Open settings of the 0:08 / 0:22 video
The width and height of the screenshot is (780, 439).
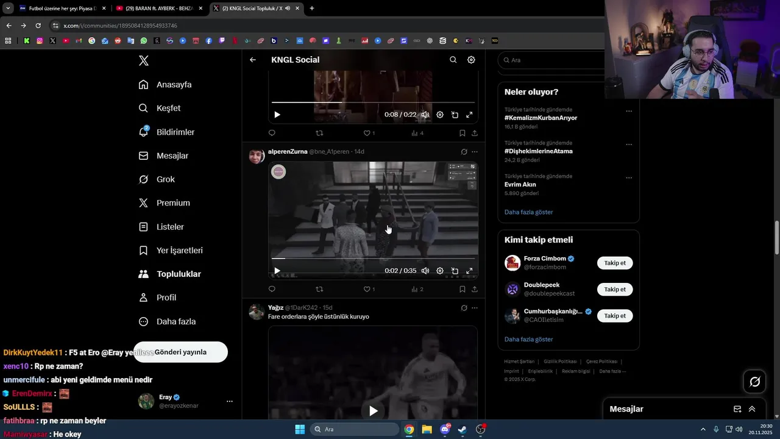(440, 115)
